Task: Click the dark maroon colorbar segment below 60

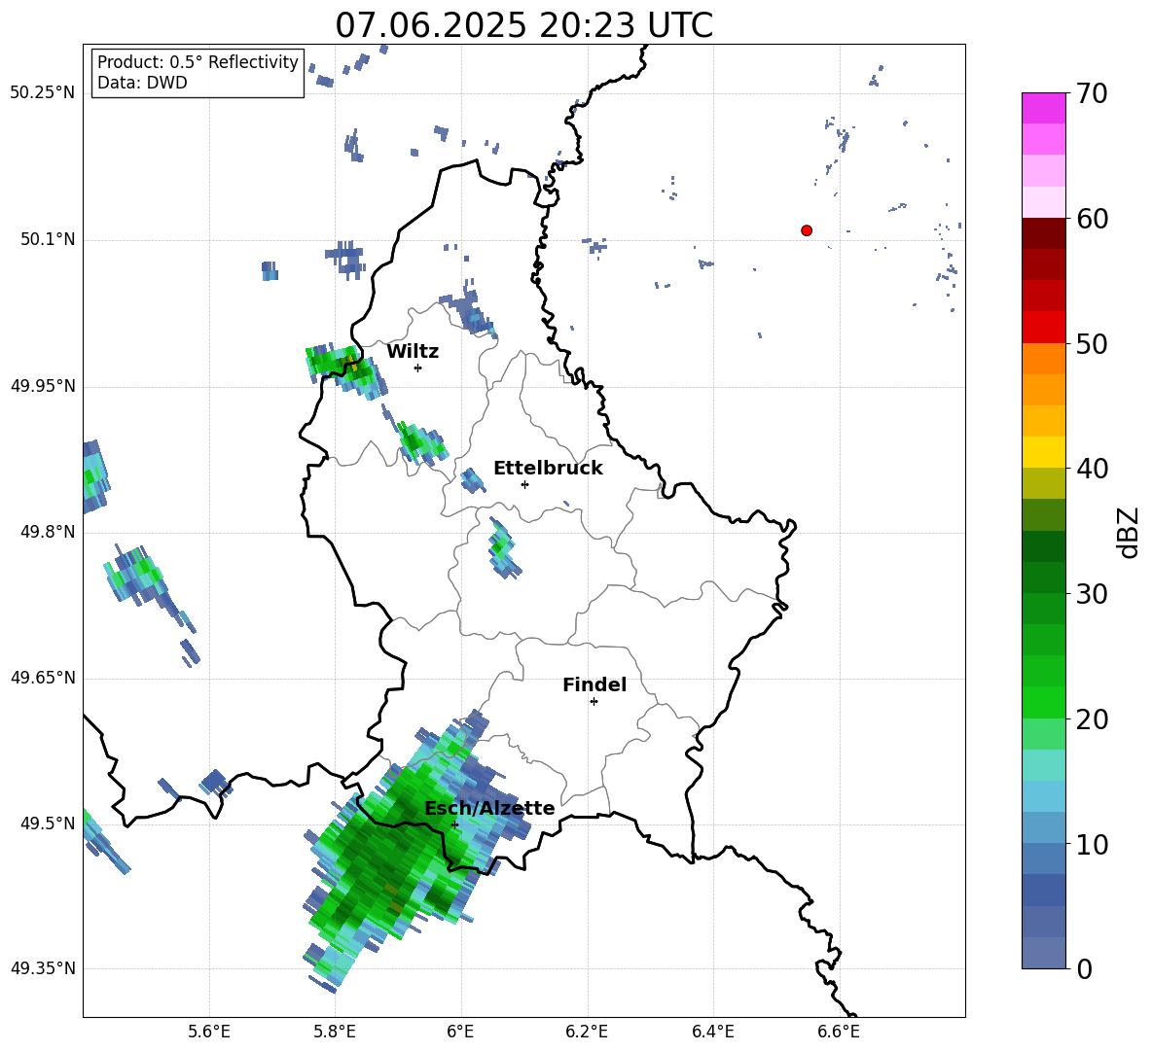Action: tap(1043, 233)
